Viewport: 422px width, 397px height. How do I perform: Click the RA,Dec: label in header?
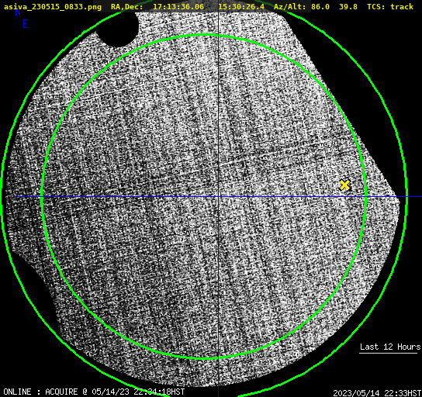[x=127, y=7]
